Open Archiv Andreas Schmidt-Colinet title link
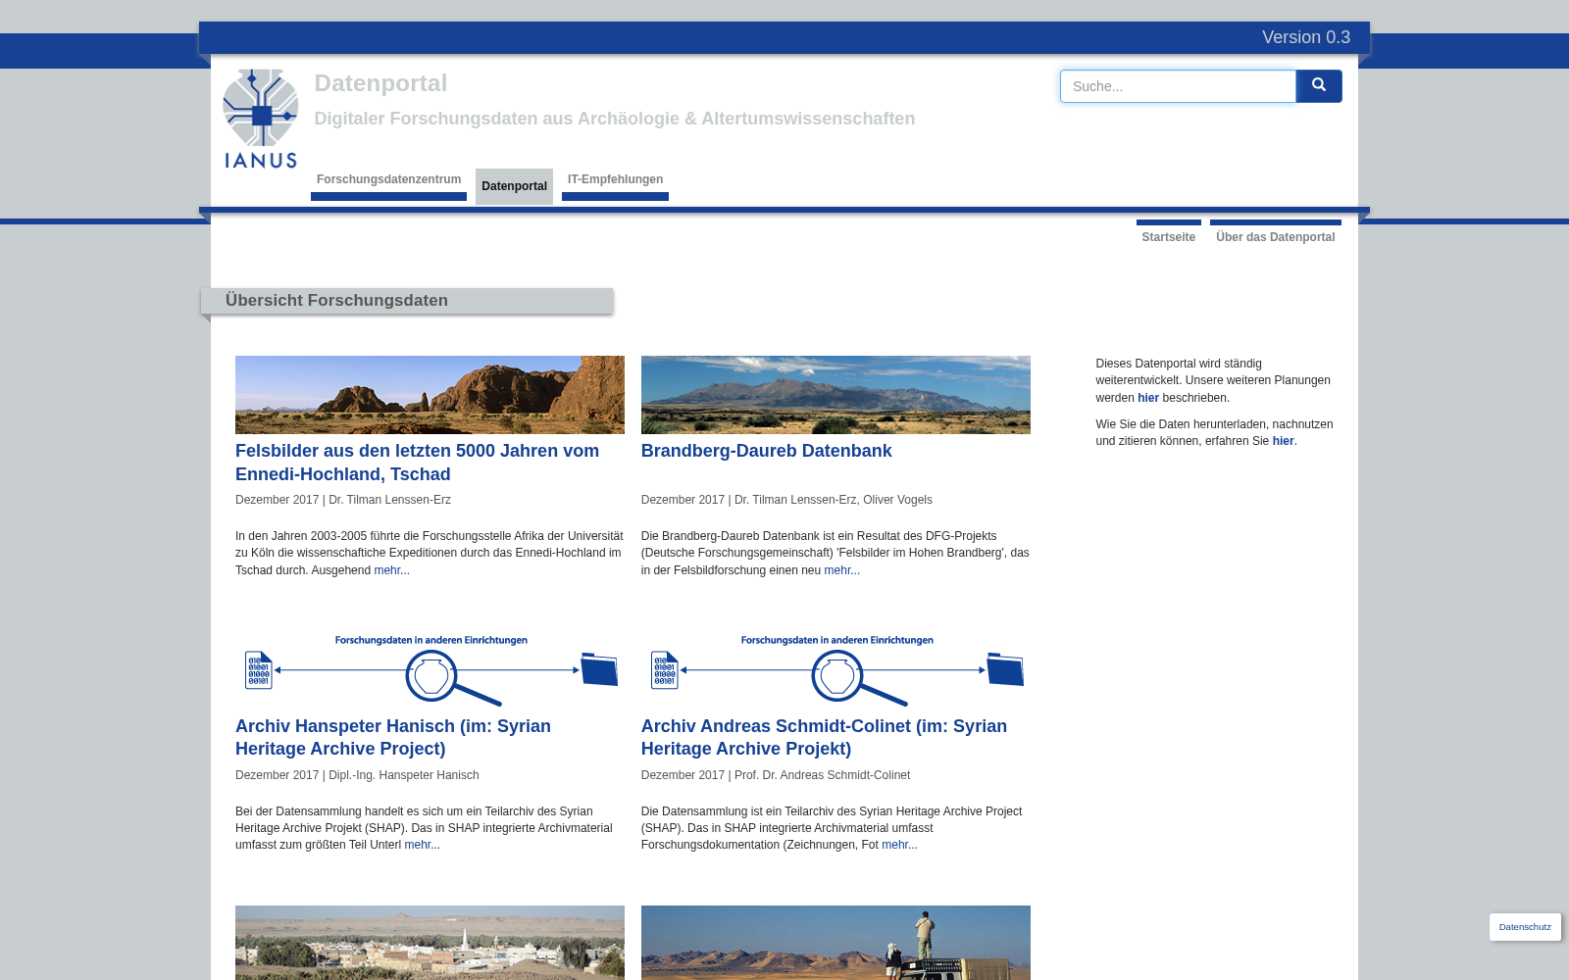 (824, 737)
